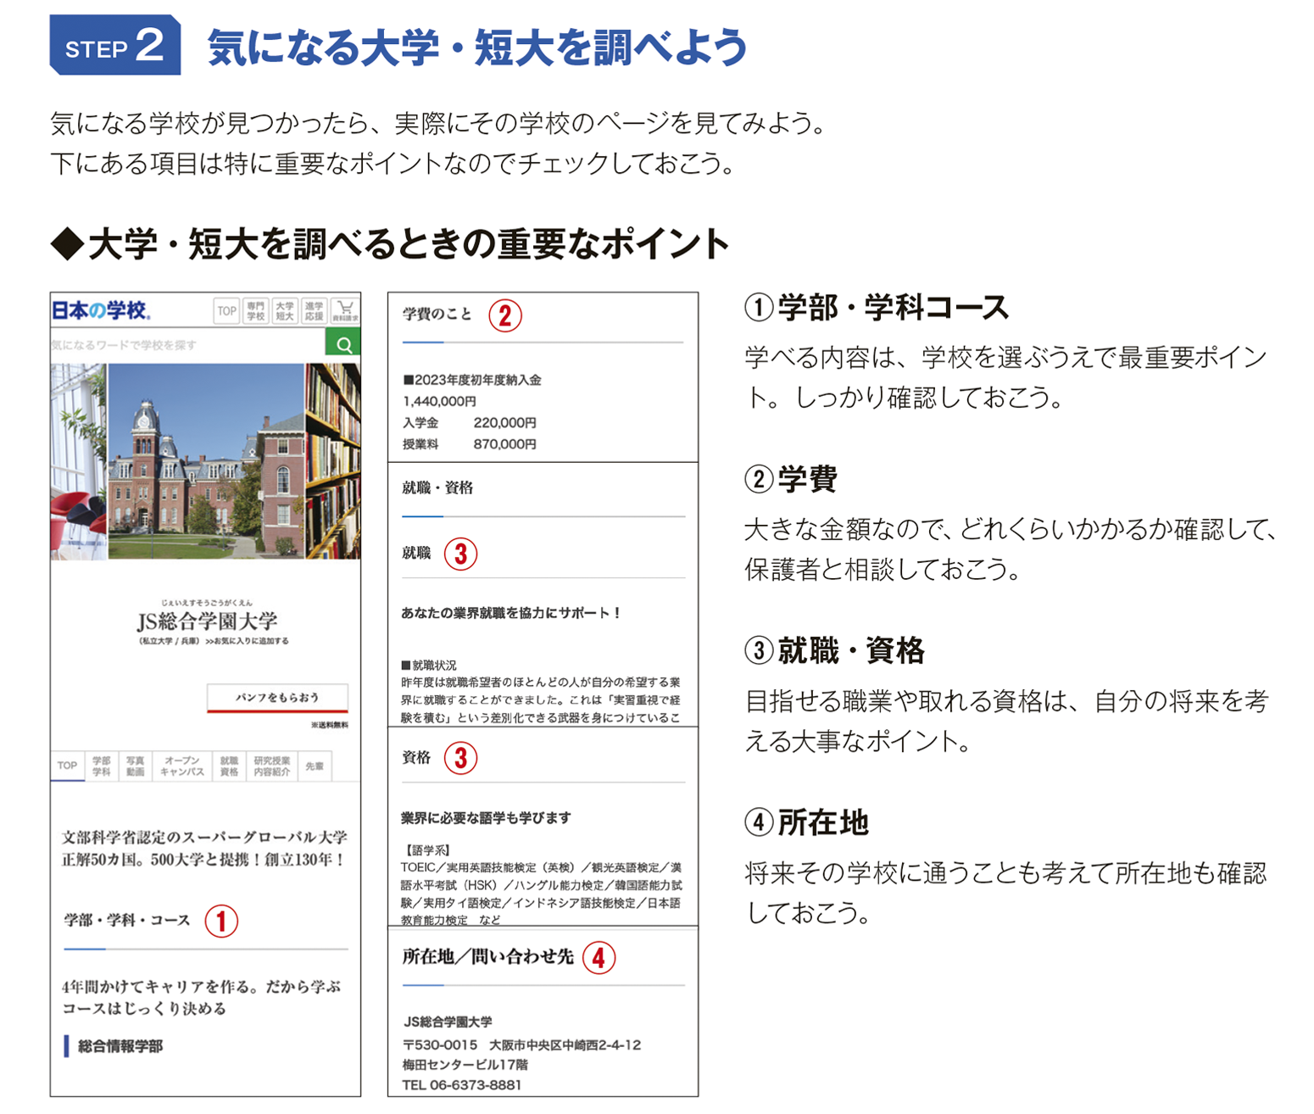
Task: Open the オープンキャンパス tab
Action: pos(181,766)
